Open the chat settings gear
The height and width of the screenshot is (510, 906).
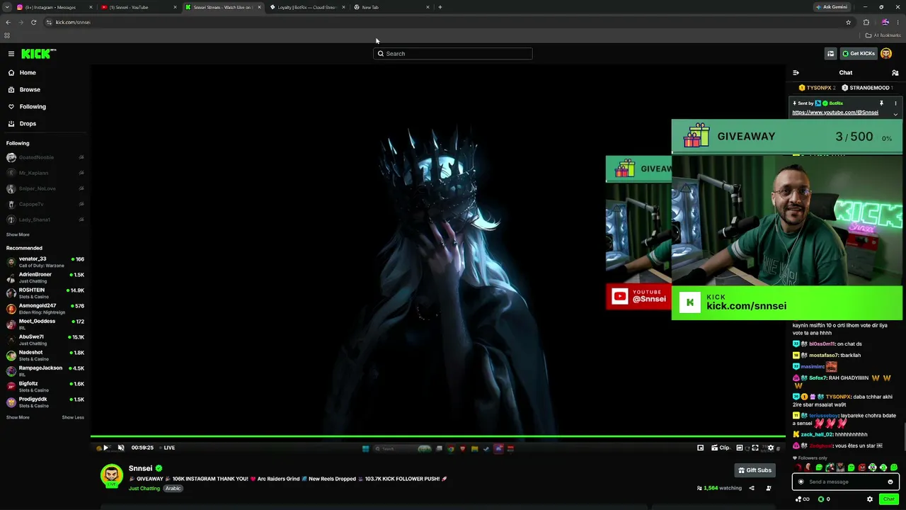(870, 499)
